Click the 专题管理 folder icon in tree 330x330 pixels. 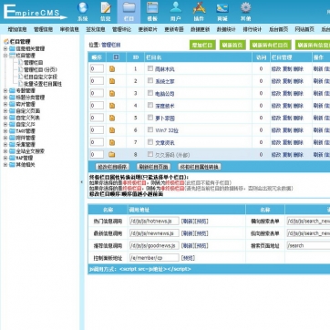tap(12, 90)
